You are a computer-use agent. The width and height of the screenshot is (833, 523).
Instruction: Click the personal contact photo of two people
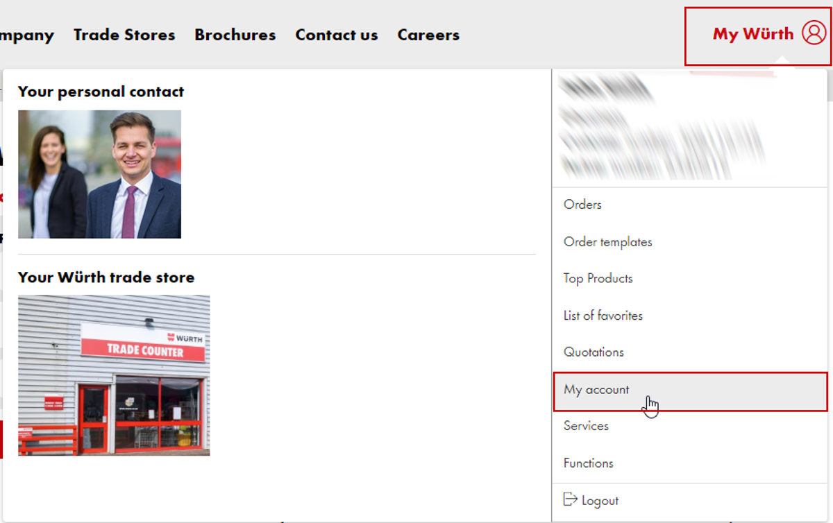[99, 174]
